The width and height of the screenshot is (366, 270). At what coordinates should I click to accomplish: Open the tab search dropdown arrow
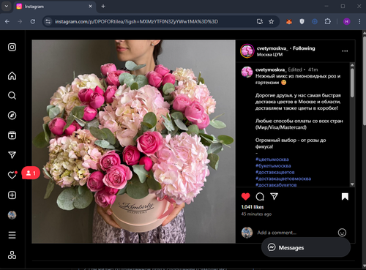(x=7, y=7)
